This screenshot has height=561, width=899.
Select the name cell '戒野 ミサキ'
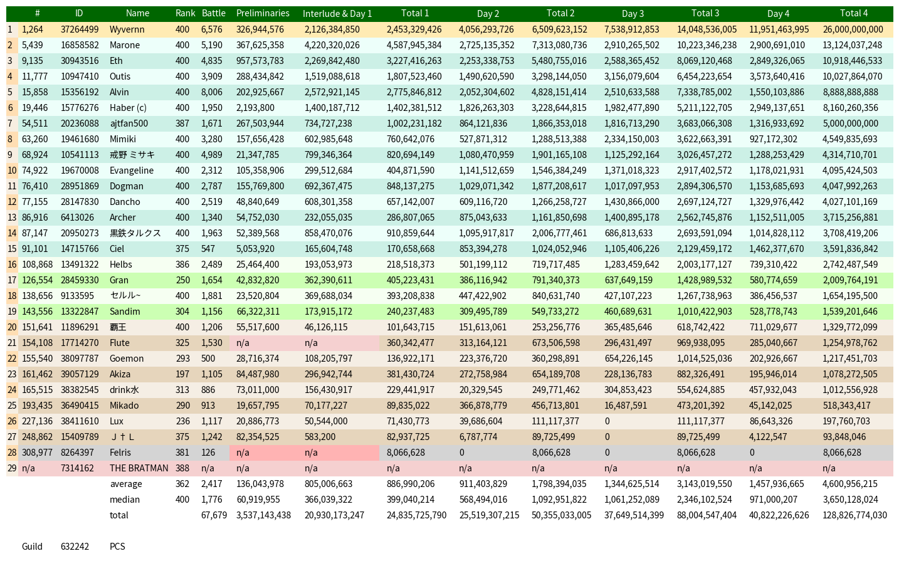tap(132, 155)
